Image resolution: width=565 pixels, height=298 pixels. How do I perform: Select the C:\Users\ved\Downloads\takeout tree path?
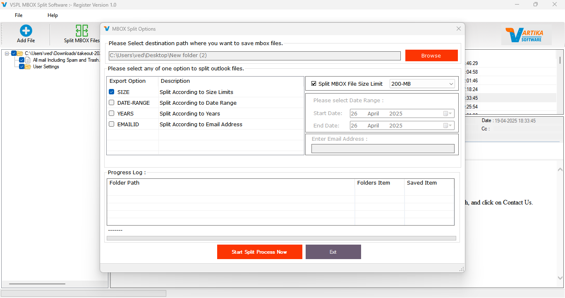point(62,53)
